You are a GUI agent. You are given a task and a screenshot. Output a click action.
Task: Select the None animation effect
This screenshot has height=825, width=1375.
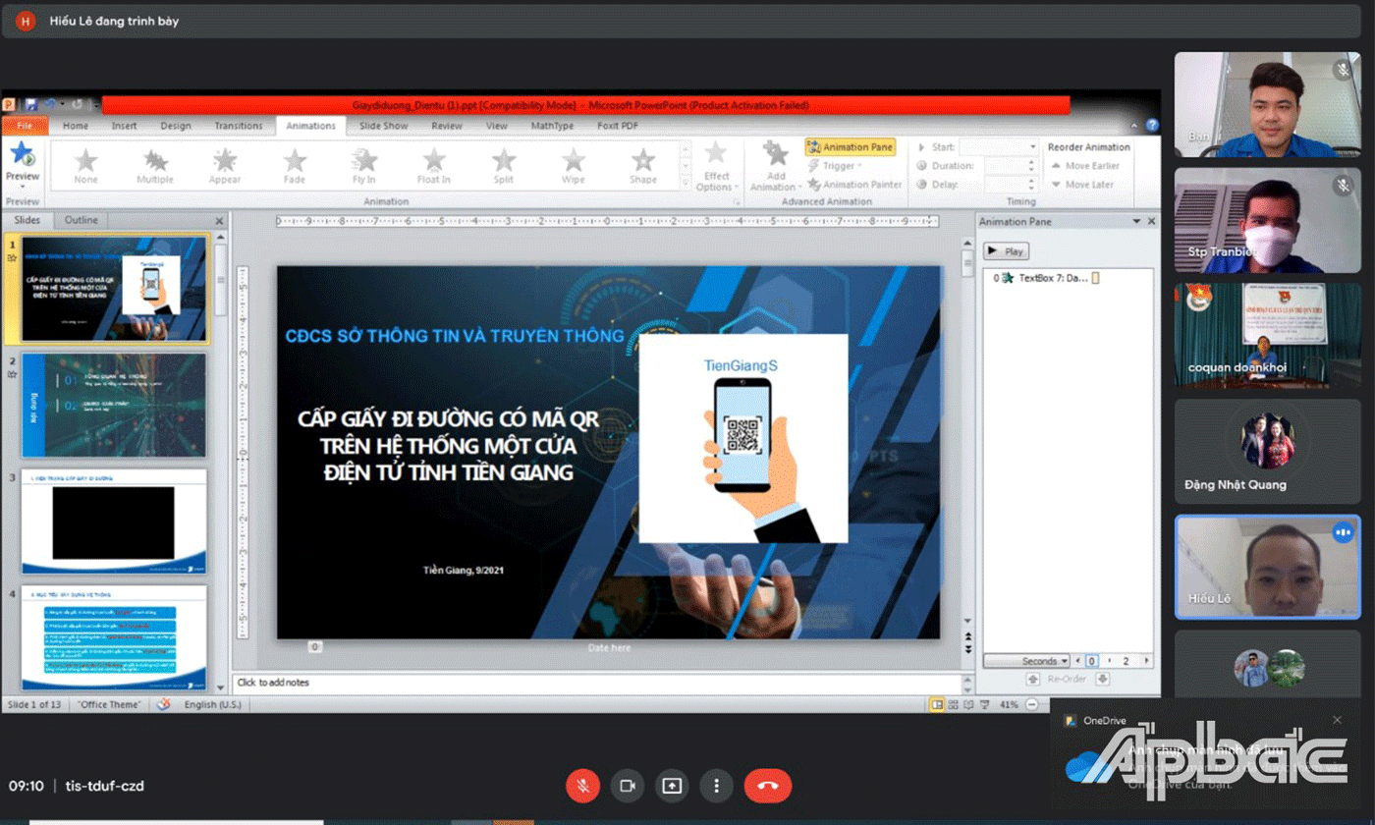pos(86,166)
